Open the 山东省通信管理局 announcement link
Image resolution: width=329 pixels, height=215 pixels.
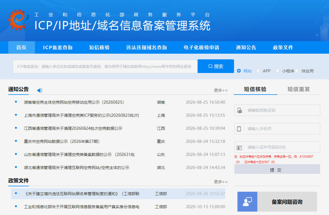point(79,155)
